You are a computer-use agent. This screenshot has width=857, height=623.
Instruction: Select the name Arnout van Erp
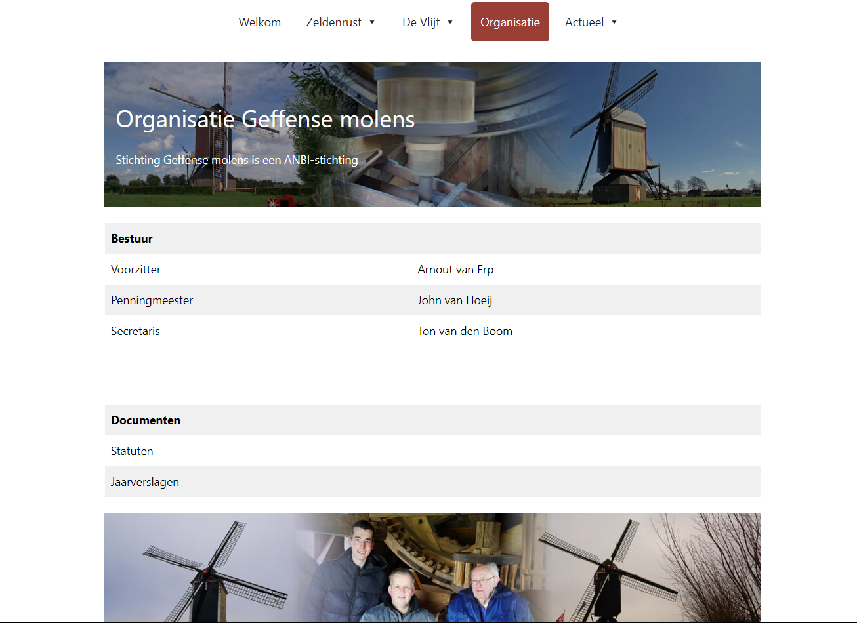455,270
